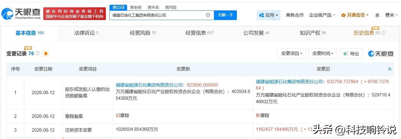Select the 查关系 search tab

[x=153, y=7]
